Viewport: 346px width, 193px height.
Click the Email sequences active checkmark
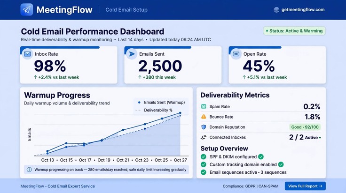204,172
